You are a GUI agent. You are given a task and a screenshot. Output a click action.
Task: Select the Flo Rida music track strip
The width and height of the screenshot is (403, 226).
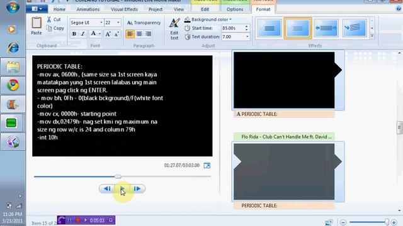[x=284, y=137]
